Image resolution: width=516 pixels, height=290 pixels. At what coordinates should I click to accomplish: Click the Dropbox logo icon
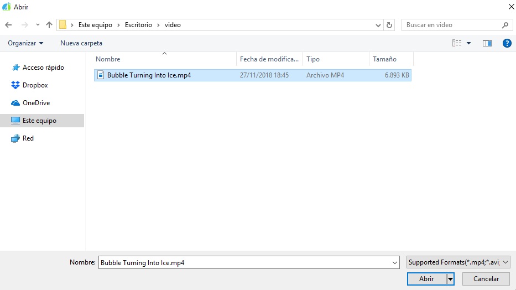click(15, 85)
